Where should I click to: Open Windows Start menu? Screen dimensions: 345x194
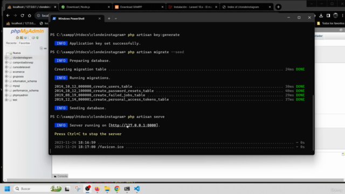click(x=7, y=189)
